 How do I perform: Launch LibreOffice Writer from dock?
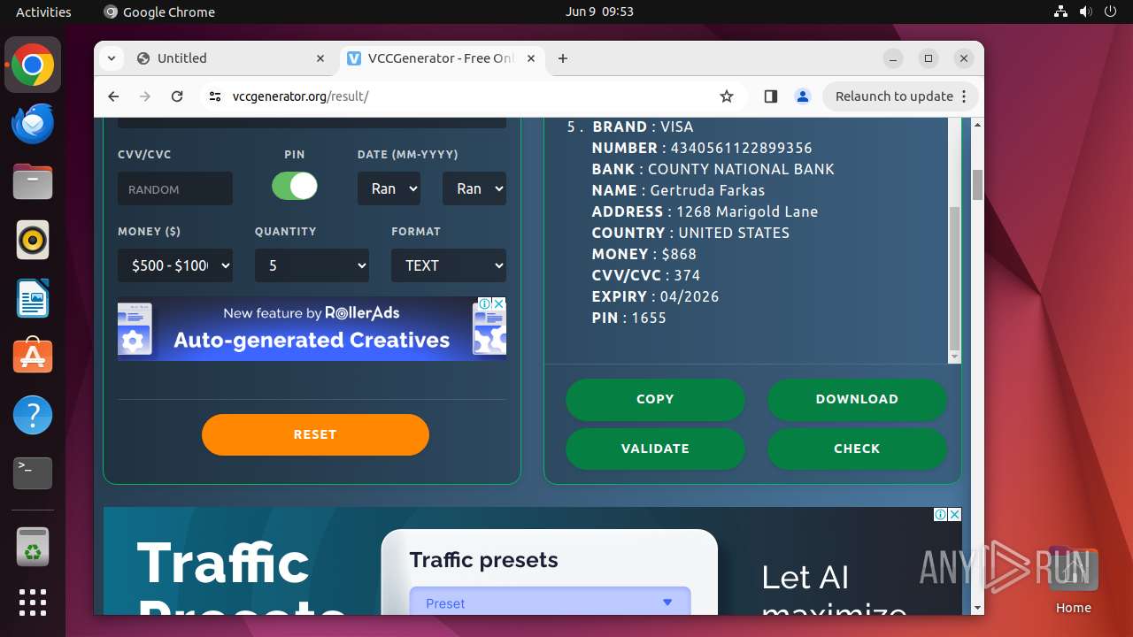pos(33,298)
